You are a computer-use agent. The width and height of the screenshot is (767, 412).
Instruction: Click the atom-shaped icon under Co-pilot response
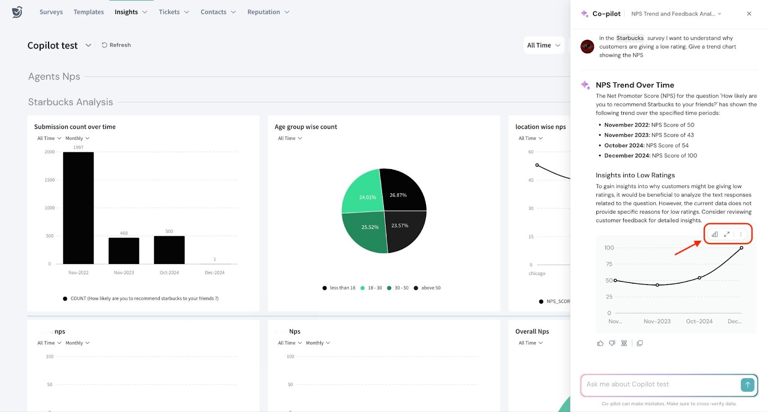tap(624, 343)
